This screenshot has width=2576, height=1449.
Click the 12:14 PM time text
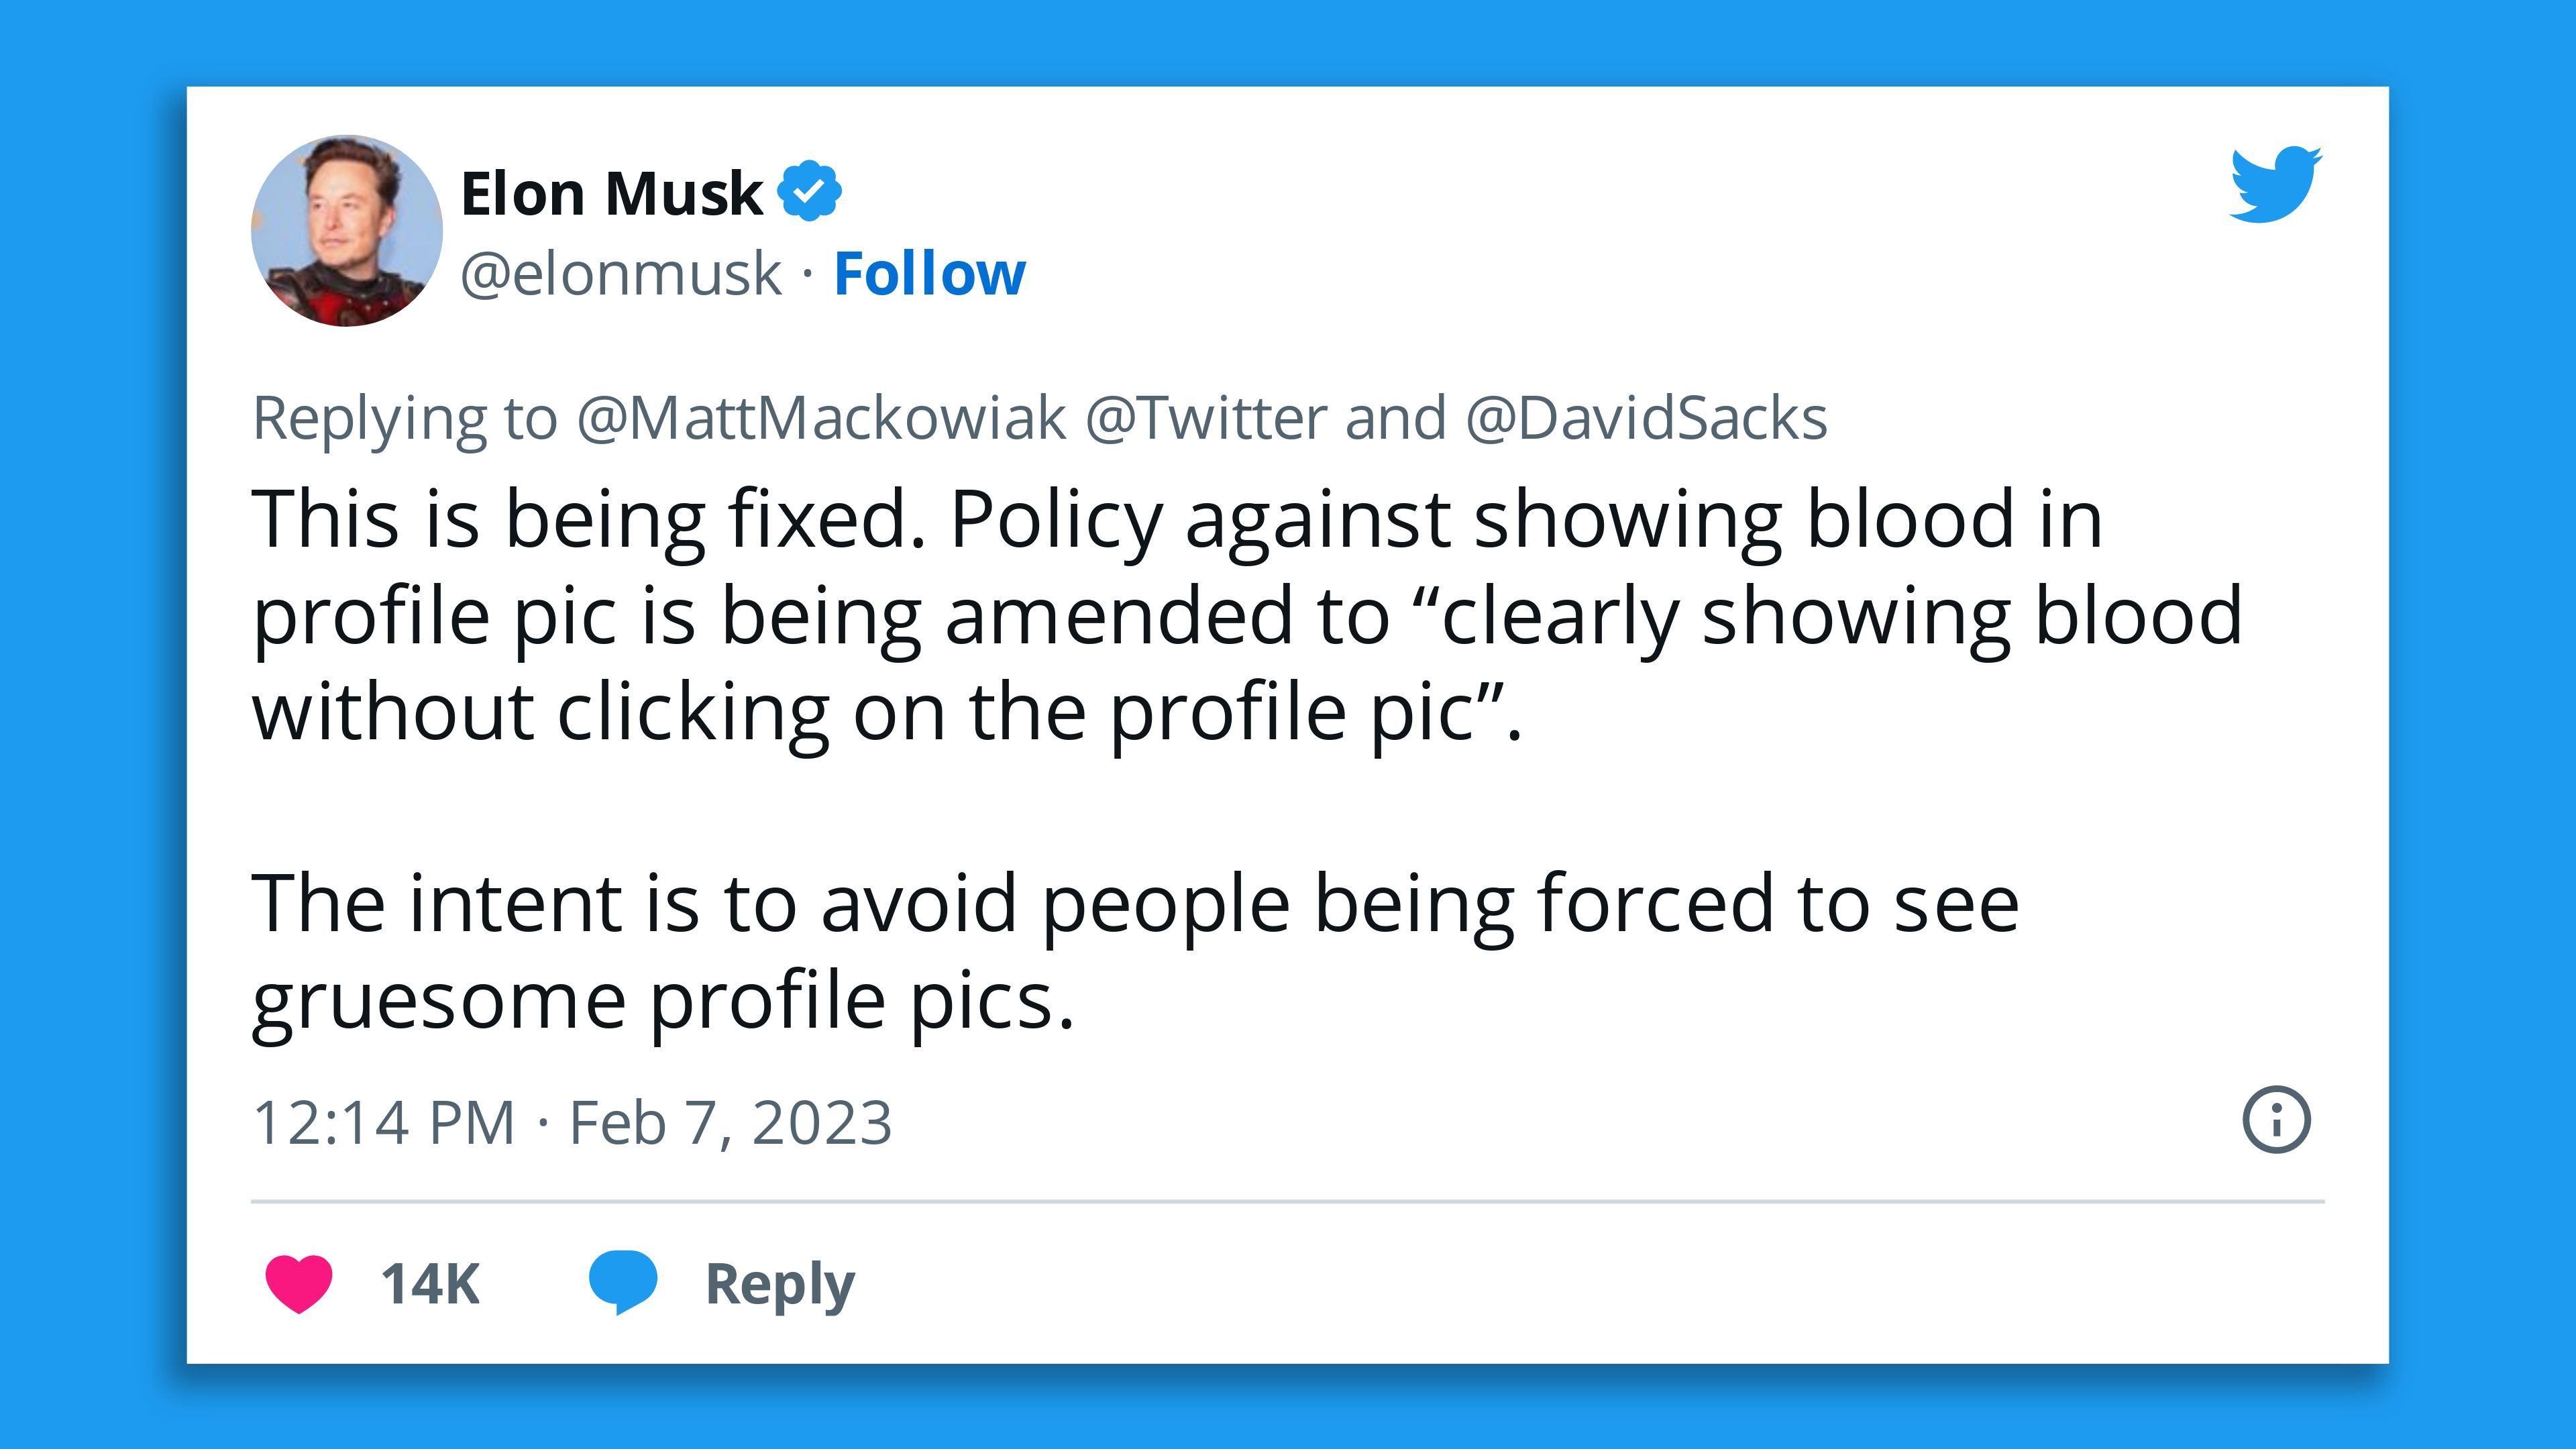[383, 1122]
